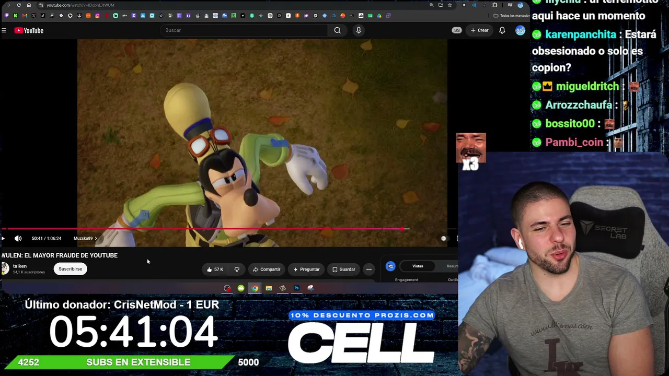669x376 pixels.
Task: Open the browser zoom magnifier icon
Action: pyautogui.click(x=431, y=5)
